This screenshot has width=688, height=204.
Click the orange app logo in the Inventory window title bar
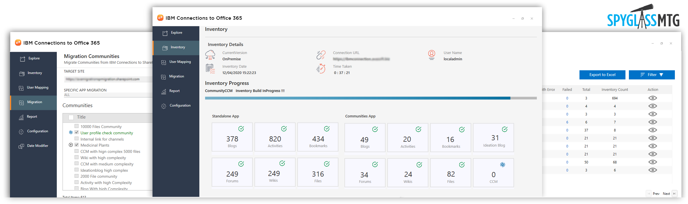[161, 18]
